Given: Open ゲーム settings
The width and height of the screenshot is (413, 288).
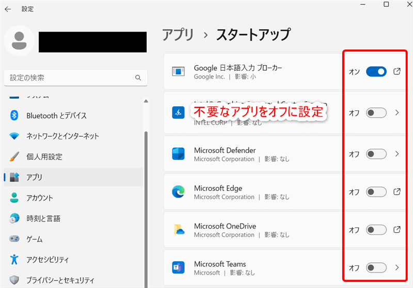Looking at the screenshot, I should click(74, 239).
